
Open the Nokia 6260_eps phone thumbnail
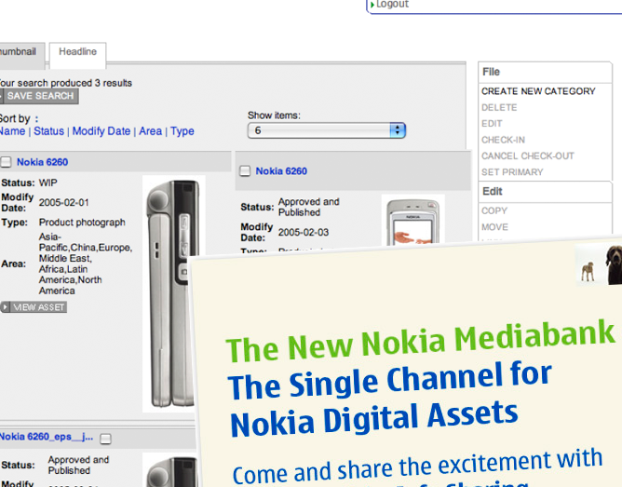click(169, 470)
